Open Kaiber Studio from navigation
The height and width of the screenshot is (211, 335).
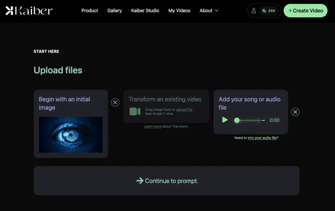[145, 11]
